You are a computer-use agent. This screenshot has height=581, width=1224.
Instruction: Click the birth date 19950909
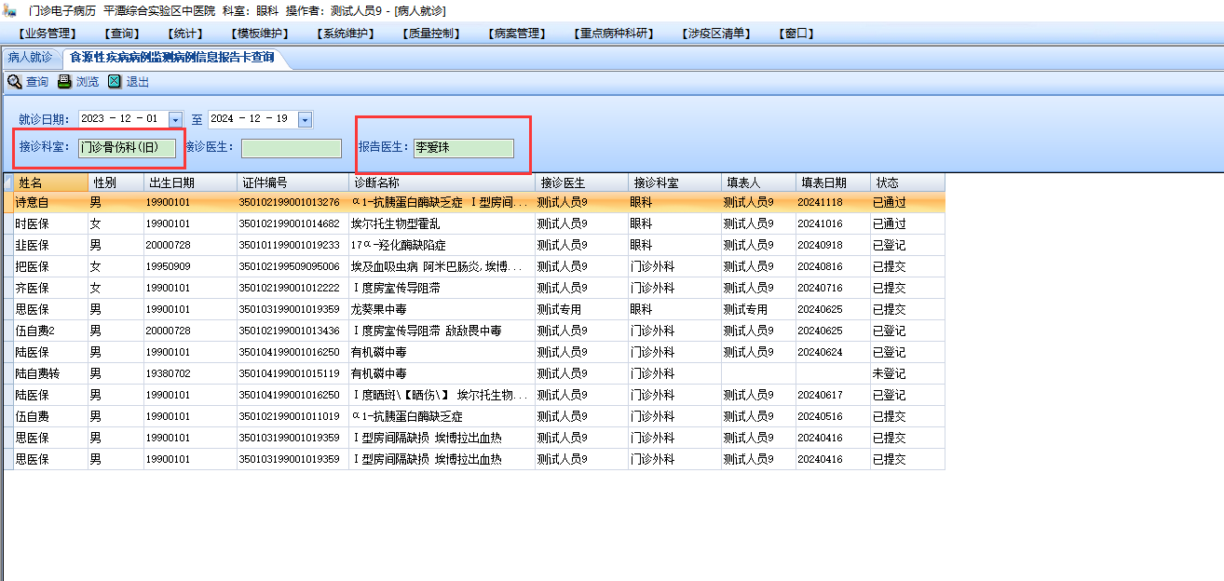pyautogui.click(x=168, y=266)
